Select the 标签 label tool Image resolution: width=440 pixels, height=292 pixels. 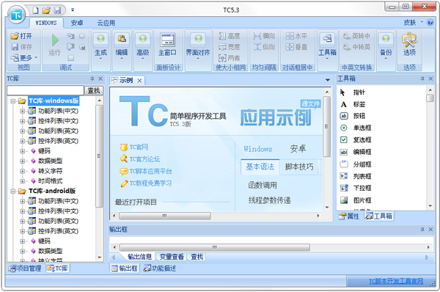pyautogui.click(x=353, y=104)
